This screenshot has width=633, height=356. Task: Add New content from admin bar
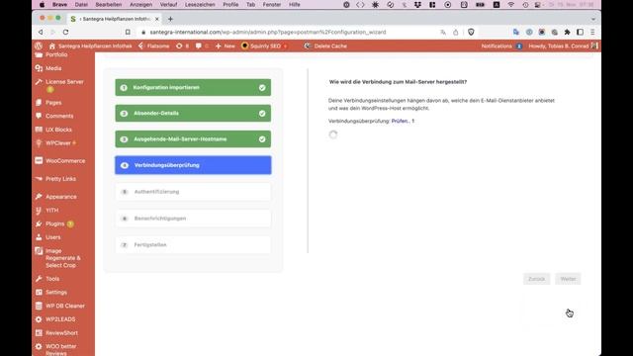[225, 46]
